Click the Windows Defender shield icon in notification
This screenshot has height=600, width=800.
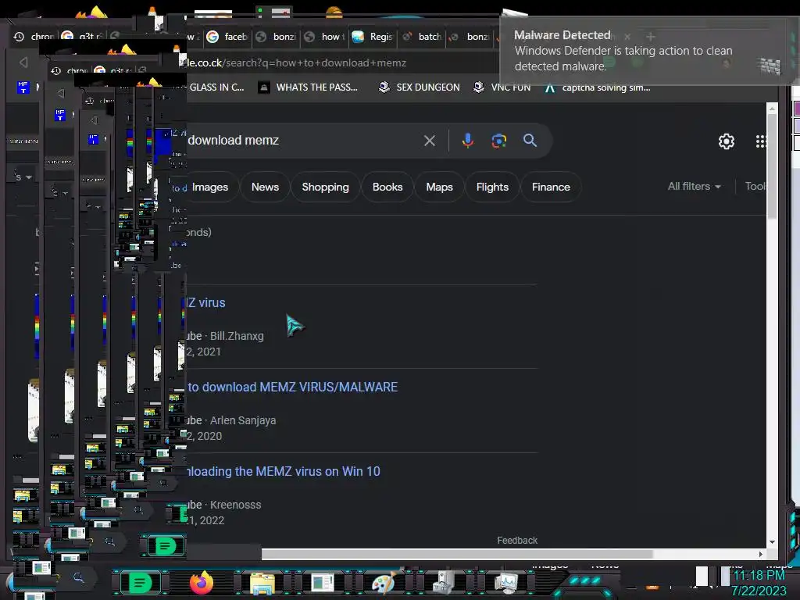click(770, 66)
